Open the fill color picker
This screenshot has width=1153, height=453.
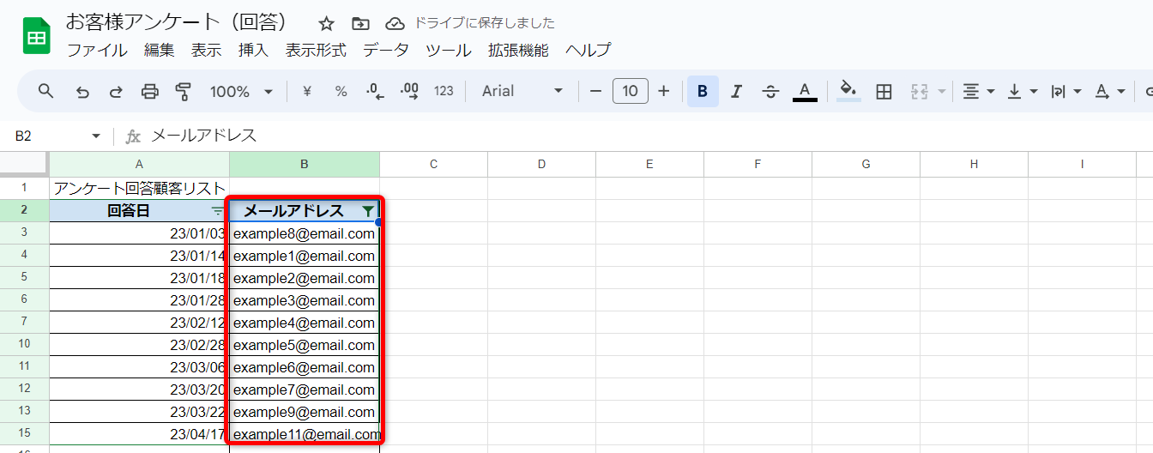[x=848, y=91]
